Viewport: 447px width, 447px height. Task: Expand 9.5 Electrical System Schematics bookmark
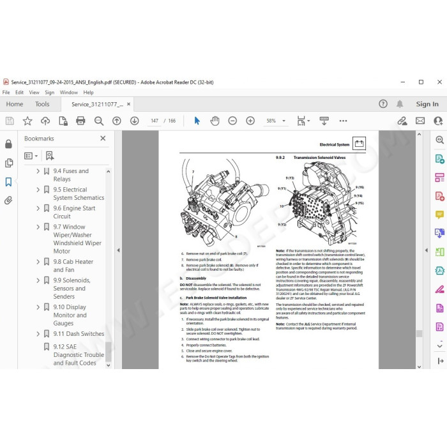pyautogui.click(x=38, y=190)
